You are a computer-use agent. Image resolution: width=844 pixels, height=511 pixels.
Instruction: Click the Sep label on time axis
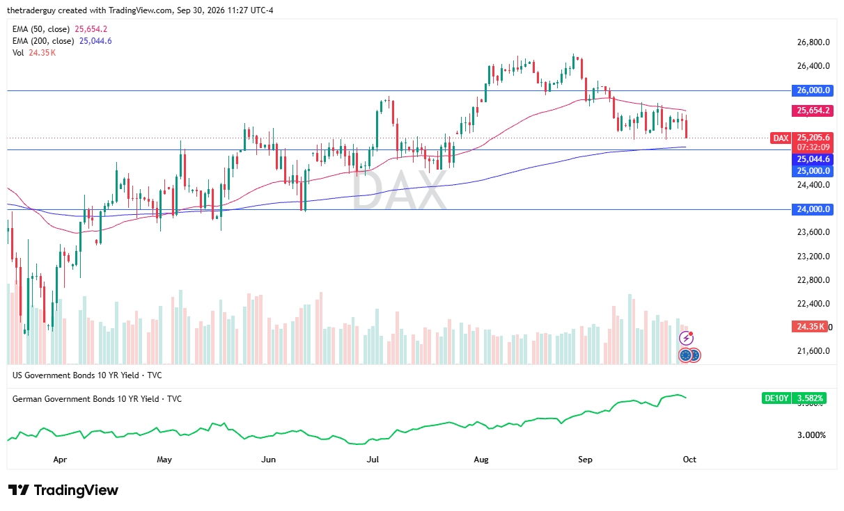click(x=585, y=460)
